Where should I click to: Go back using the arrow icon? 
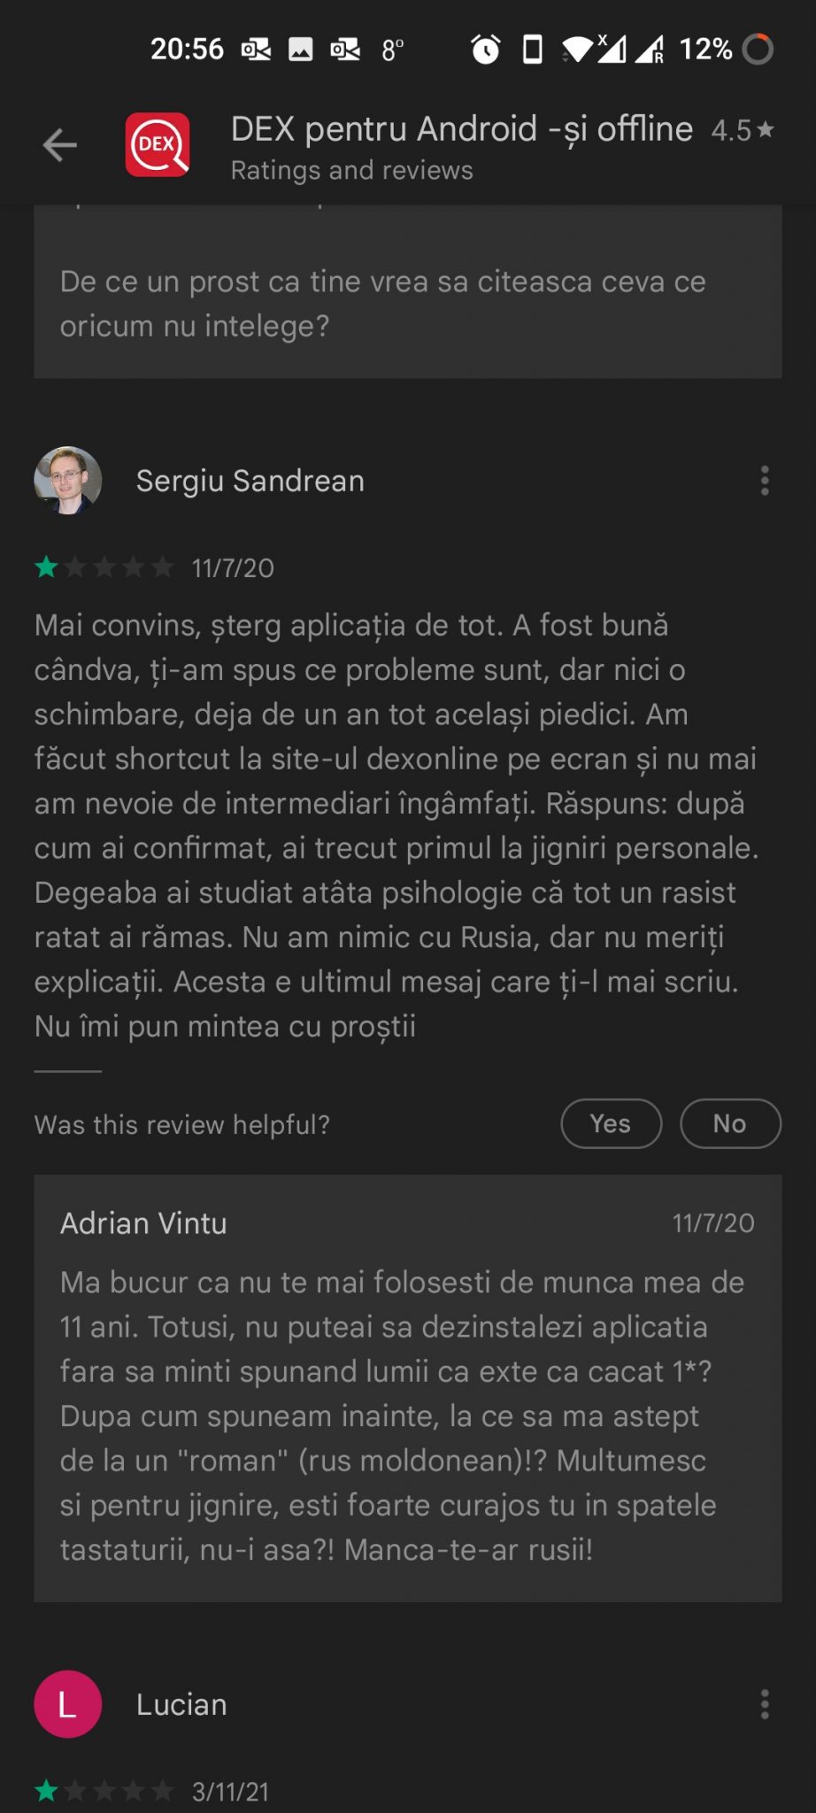point(59,145)
